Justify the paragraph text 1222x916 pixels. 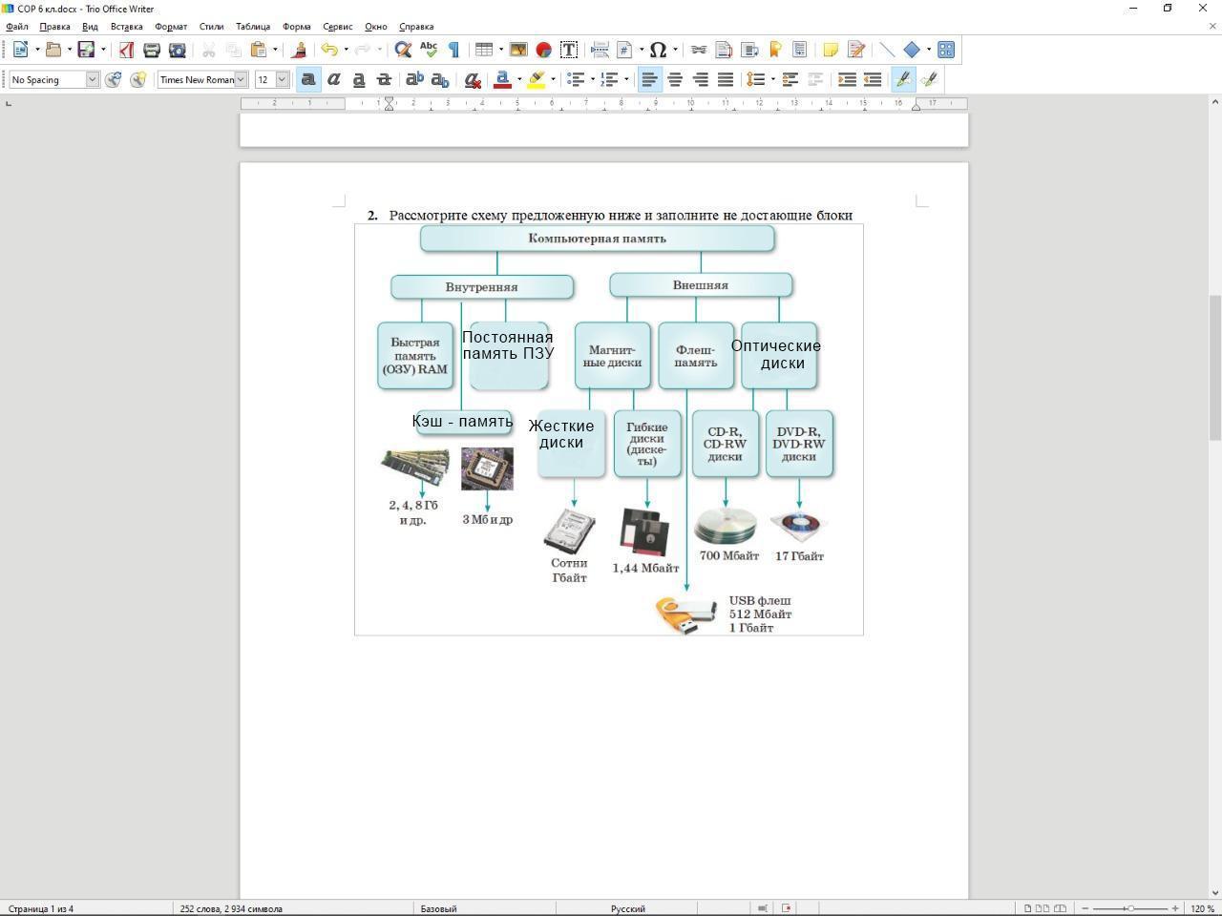pyautogui.click(x=726, y=79)
